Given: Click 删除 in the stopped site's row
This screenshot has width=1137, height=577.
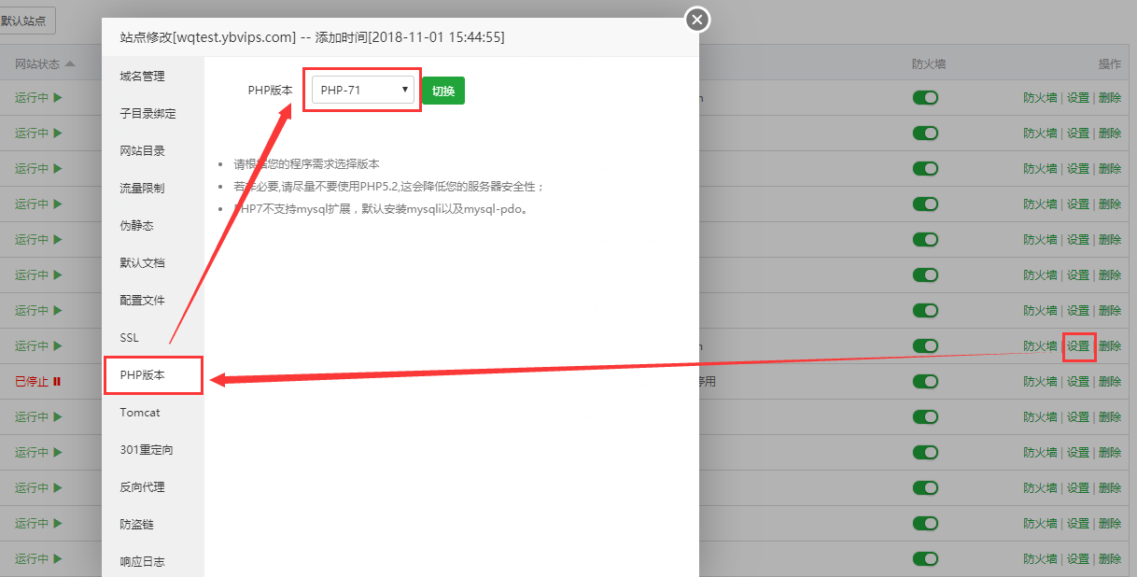Looking at the screenshot, I should pyautogui.click(x=1110, y=382).
